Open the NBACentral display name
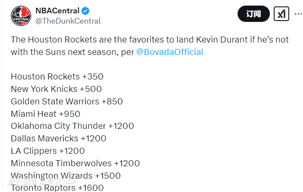 (57, 10)
